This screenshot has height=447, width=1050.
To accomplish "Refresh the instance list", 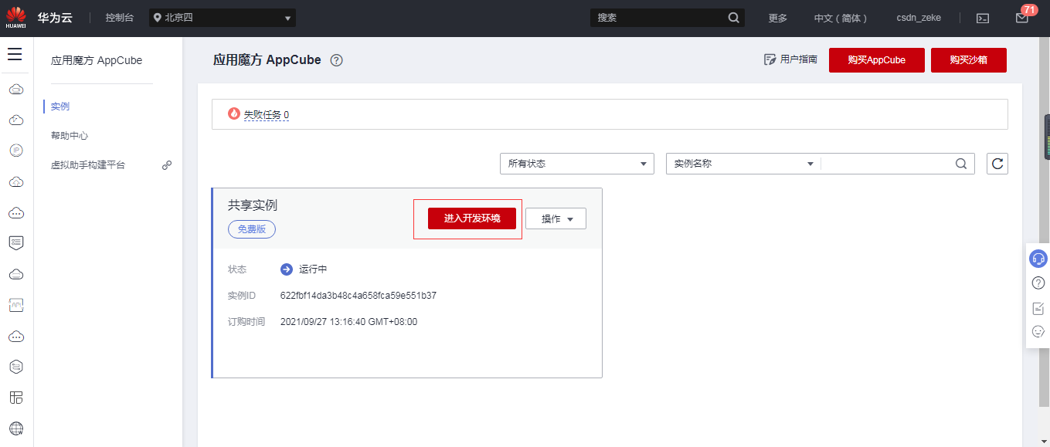I will 997,164.
